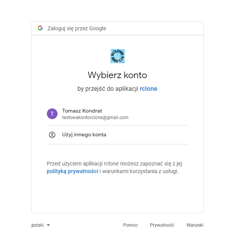Click the rclone app logo image
234x252 pixels.
pos(117,56)
